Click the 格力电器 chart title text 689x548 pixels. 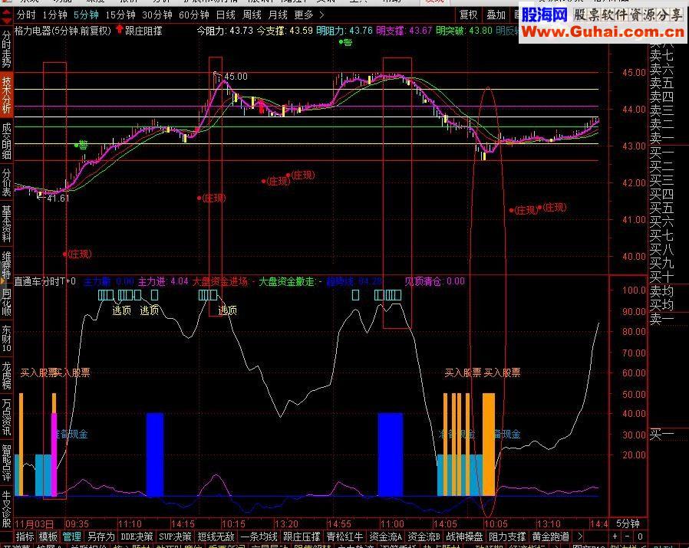[63, 31]
